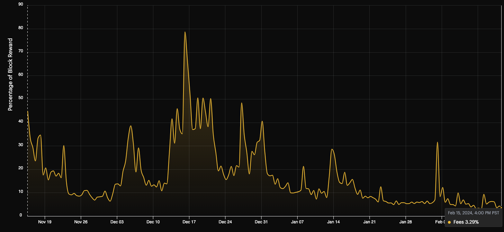Click the '30' y-axis label
This screenshot has height=232, width=504.
(x=20, y=145)
